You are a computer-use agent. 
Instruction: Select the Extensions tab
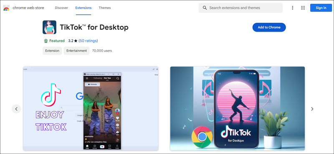83,8
